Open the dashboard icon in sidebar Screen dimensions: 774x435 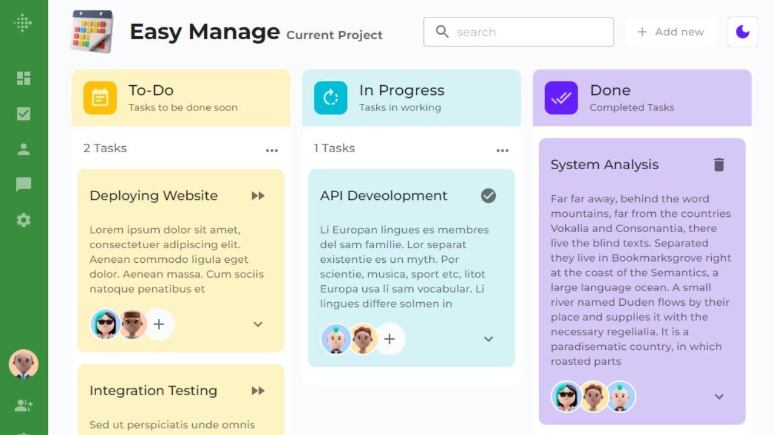(x=24, y=79)
